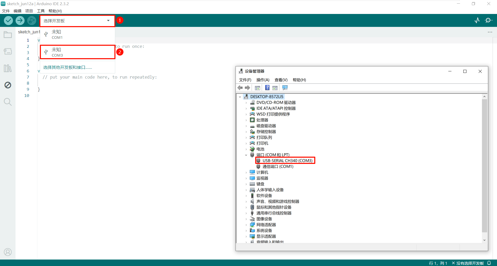497x266 pixels.
Task: Click Back arrow in Device Manager toolbar
Action: 240,88
